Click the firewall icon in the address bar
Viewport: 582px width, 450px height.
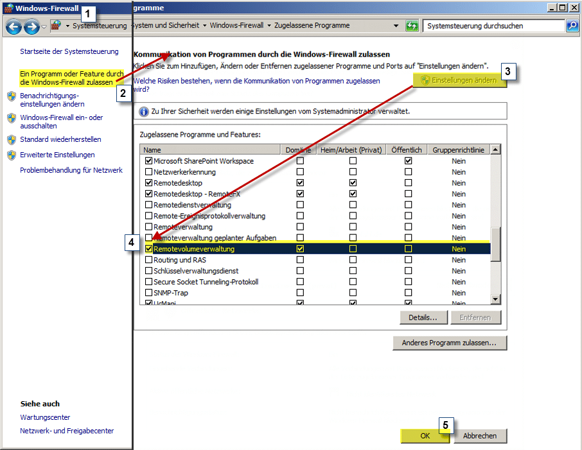56,26
